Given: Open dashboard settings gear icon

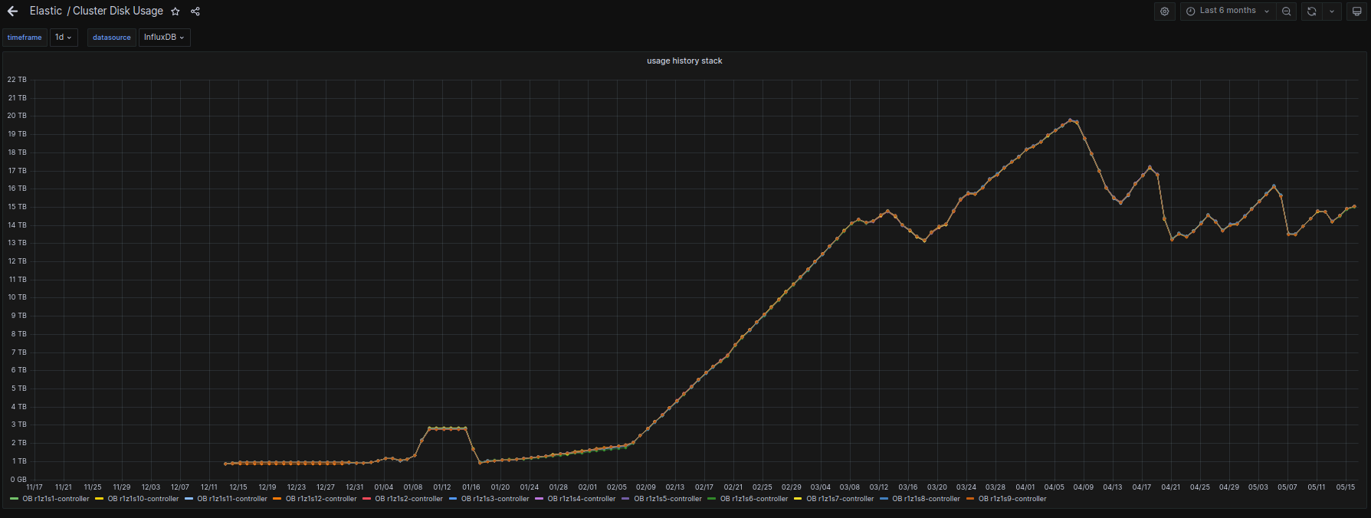Looking at the screenshot, I should pyautogui.click(x=1164, y=11).
